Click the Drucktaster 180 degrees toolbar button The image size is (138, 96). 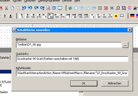click(57, 16)
